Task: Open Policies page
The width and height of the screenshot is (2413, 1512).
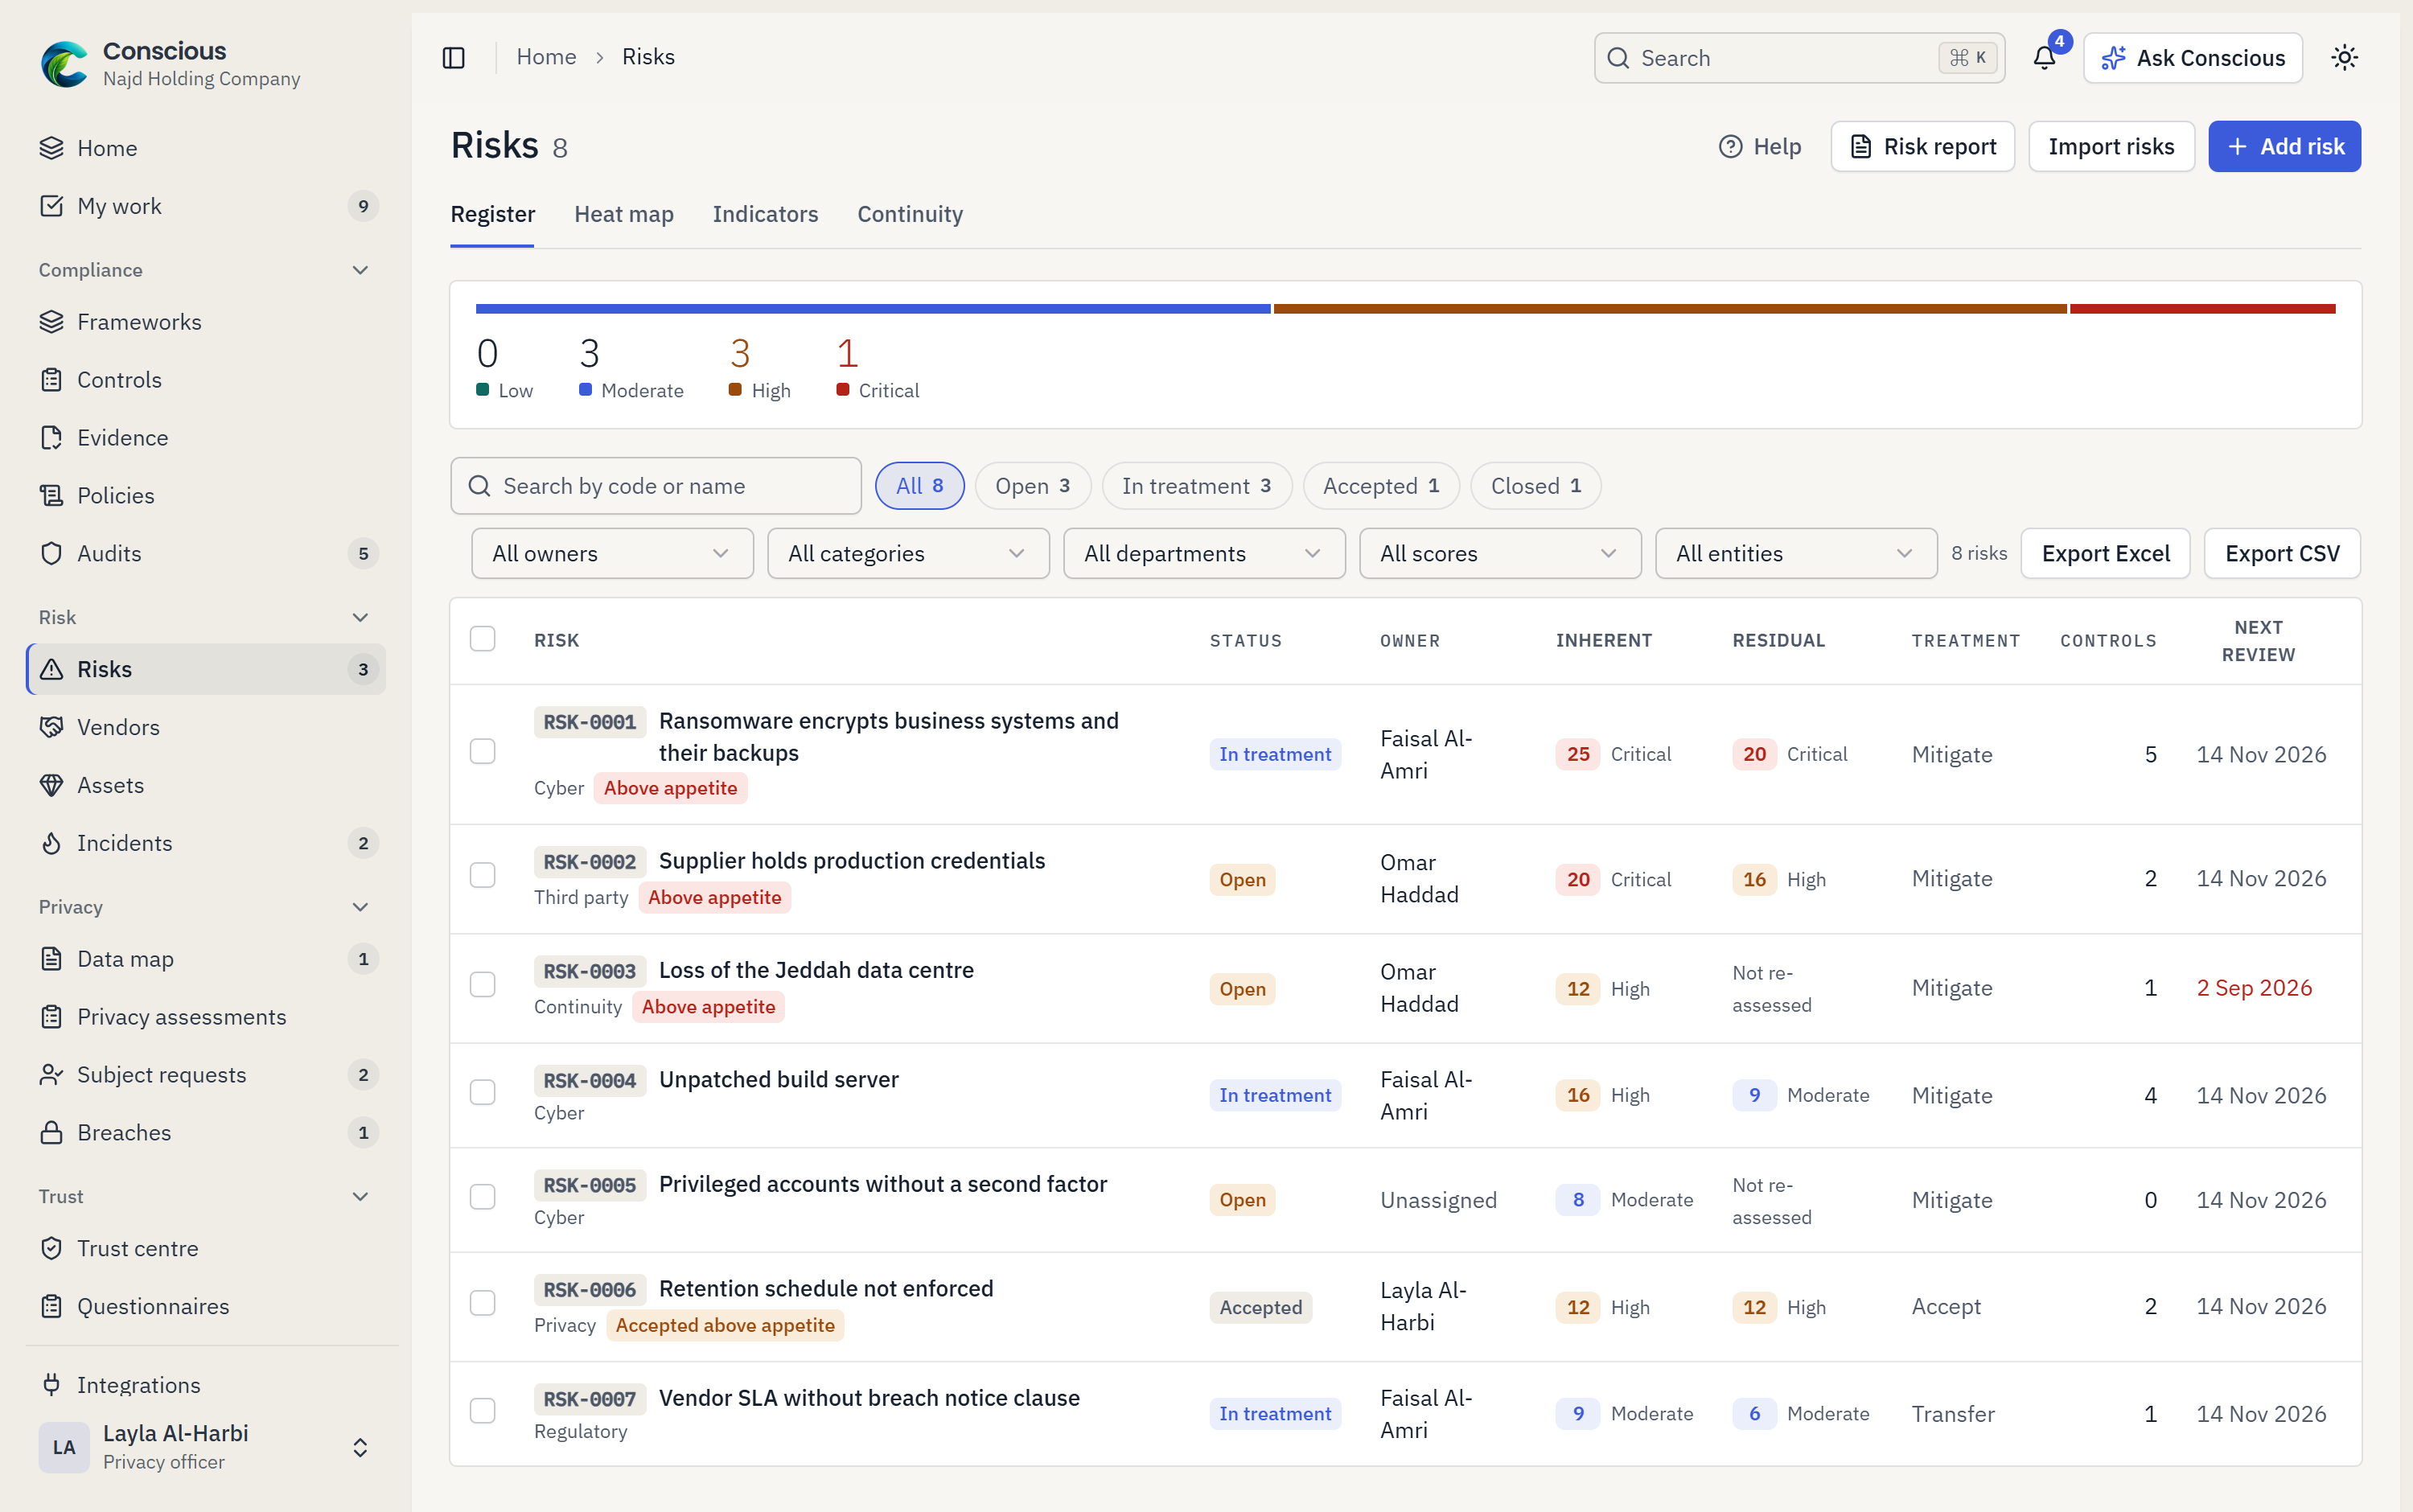Action: [205, 496]
